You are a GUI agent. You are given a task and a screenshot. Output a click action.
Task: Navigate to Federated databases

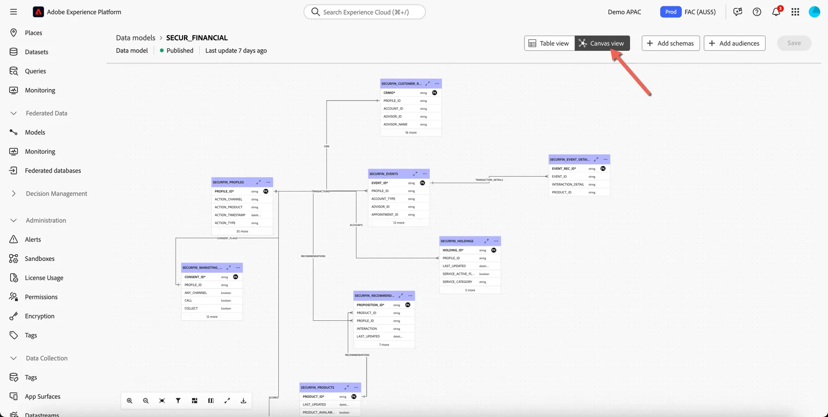pyautogui.click(x=53, y=171)
